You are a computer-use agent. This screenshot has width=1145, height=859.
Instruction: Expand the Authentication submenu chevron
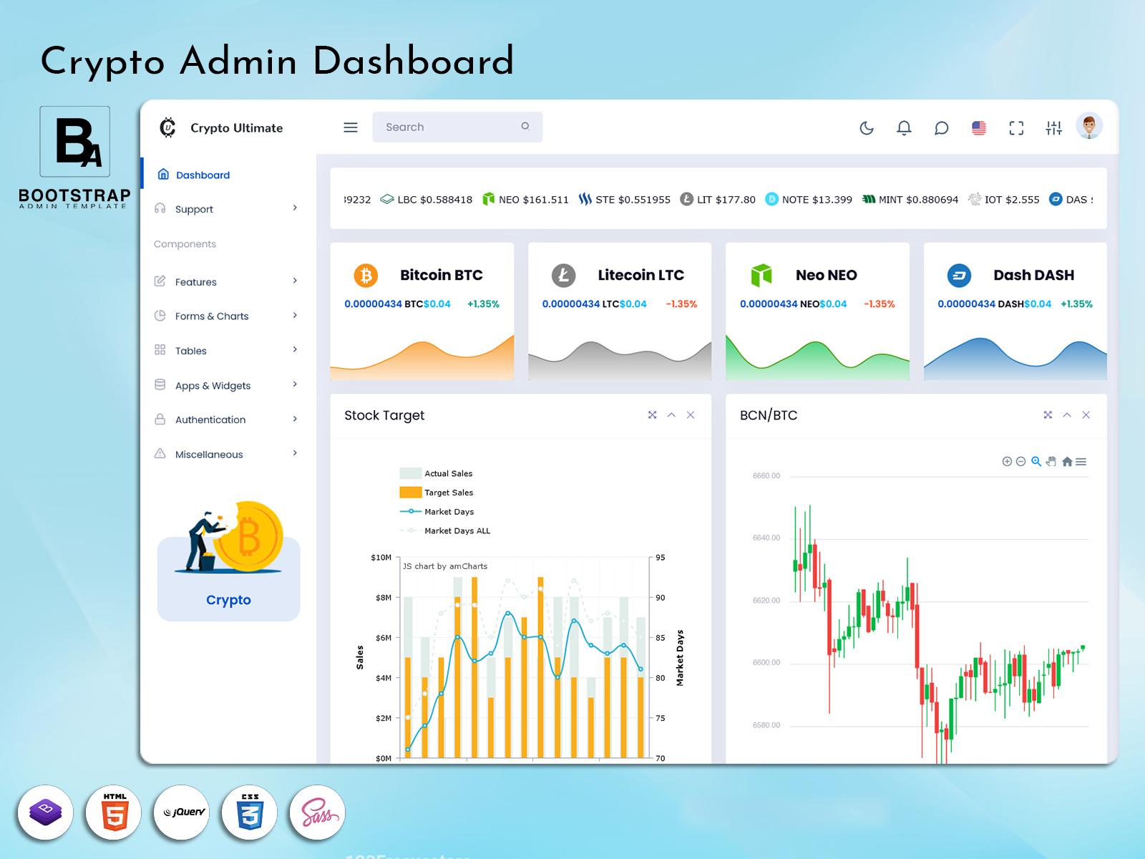(295, 419)
